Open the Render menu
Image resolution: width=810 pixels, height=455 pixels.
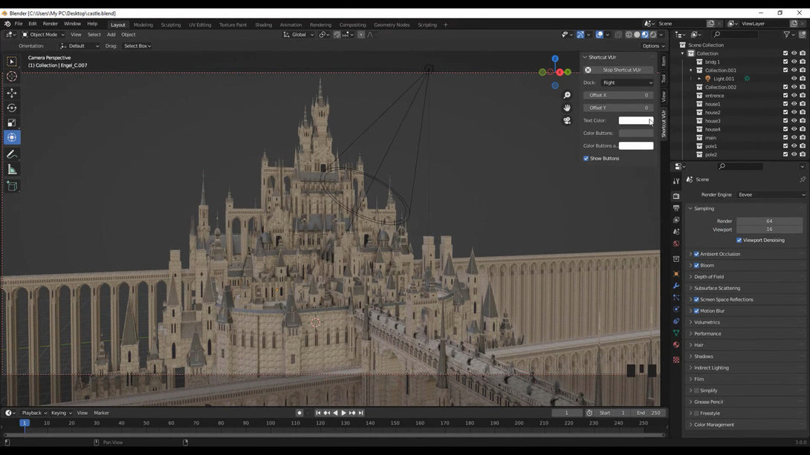[x=50, y=24]
